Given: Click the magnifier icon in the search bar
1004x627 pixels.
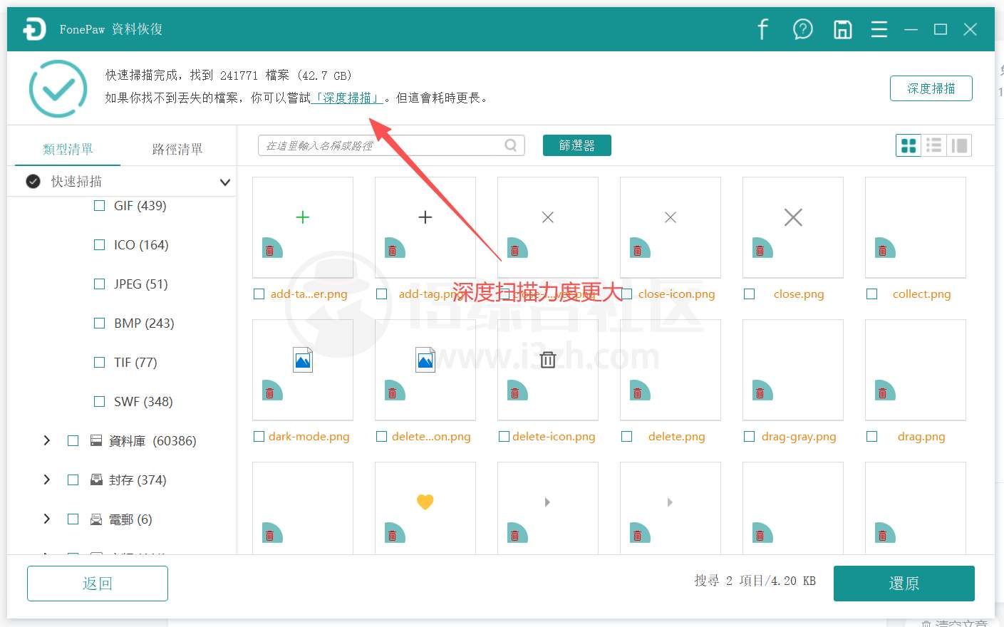Looking at the screenshot, I should 510,145.
